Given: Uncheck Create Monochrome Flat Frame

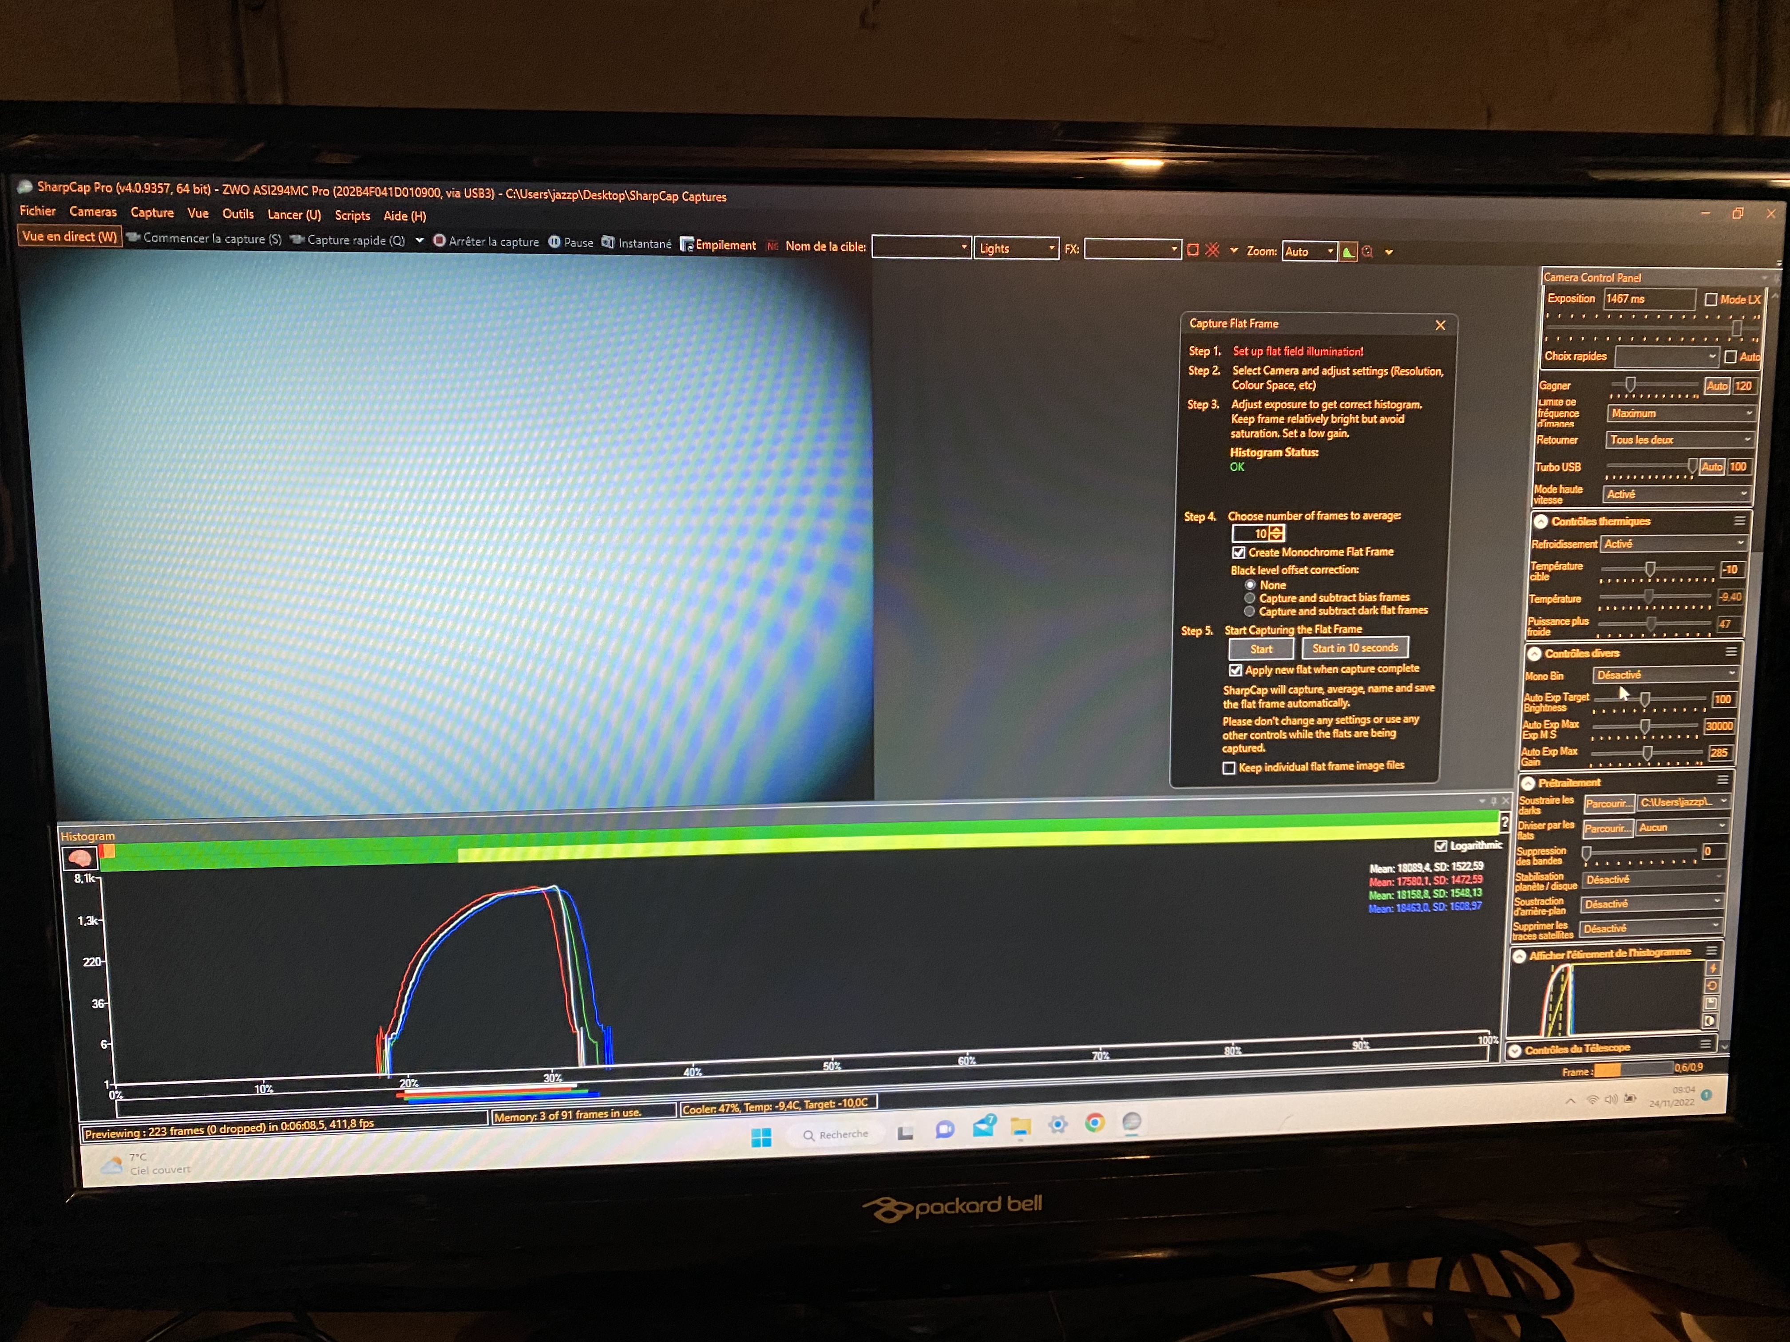Looking at the screenshot, I should (x=1238, y=553).
